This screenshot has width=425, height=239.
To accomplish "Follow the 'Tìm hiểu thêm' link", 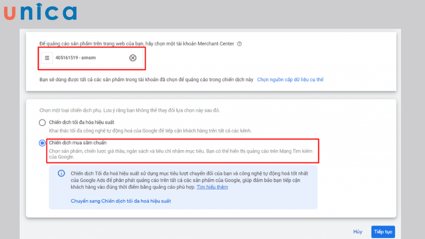I will [x=212, y=187].
